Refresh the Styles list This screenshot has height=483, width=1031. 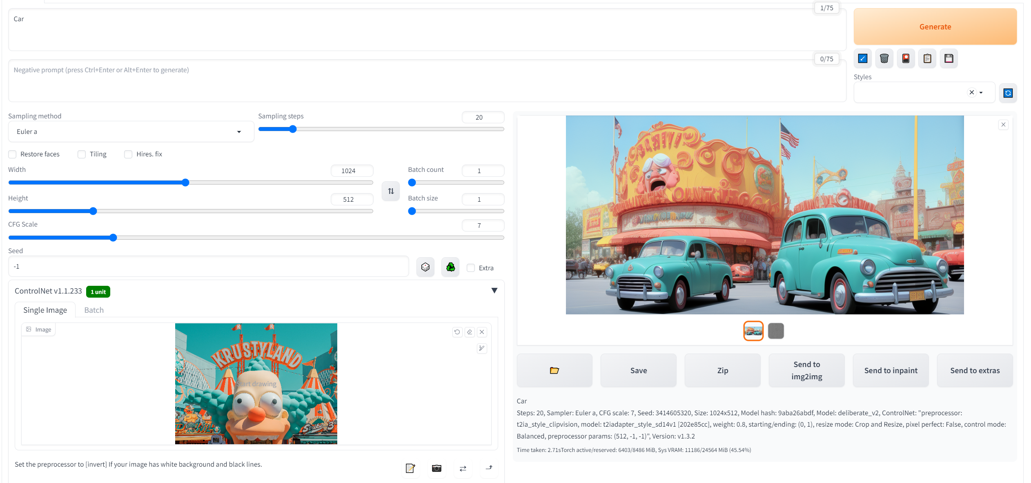click(x=1008, y=93)
